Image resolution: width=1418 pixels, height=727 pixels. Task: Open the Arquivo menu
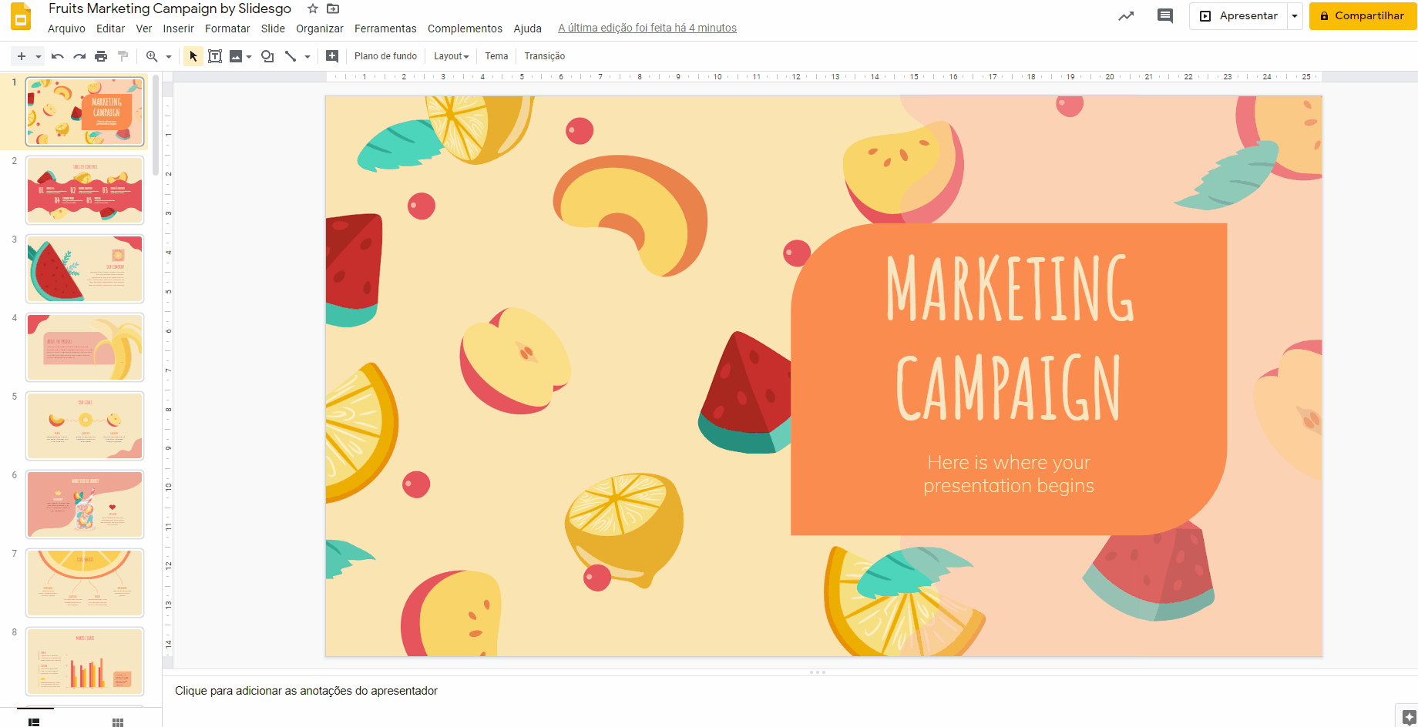[x=66, y=28]
